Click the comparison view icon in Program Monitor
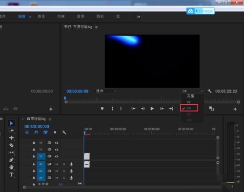 pyautogui.click(x=211, y=109)
